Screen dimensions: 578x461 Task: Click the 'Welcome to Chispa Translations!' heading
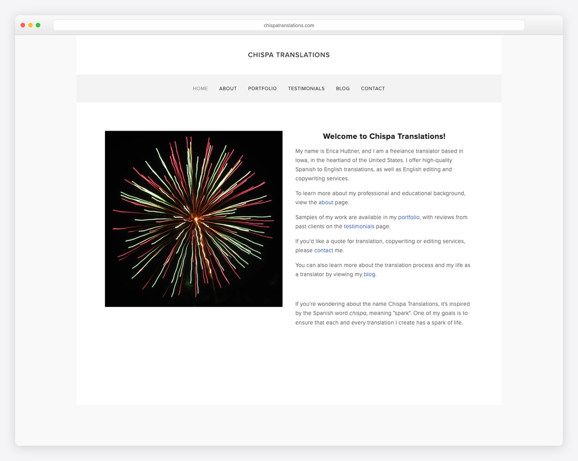point(384,136)
